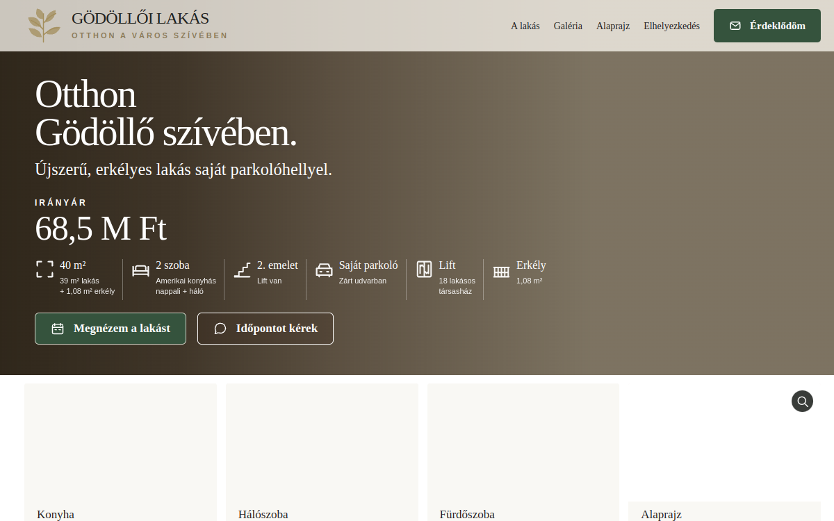Open the A lakás menu item
The image size is (834, 521).
point(525,26)
